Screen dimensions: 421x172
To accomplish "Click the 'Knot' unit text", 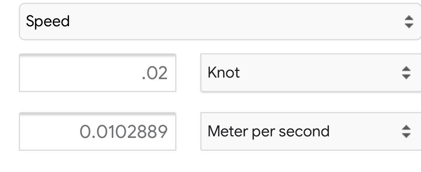I will tap(224, 72).
